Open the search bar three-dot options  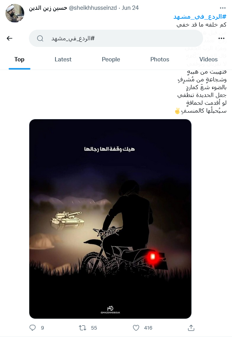(x=221, y=38)
